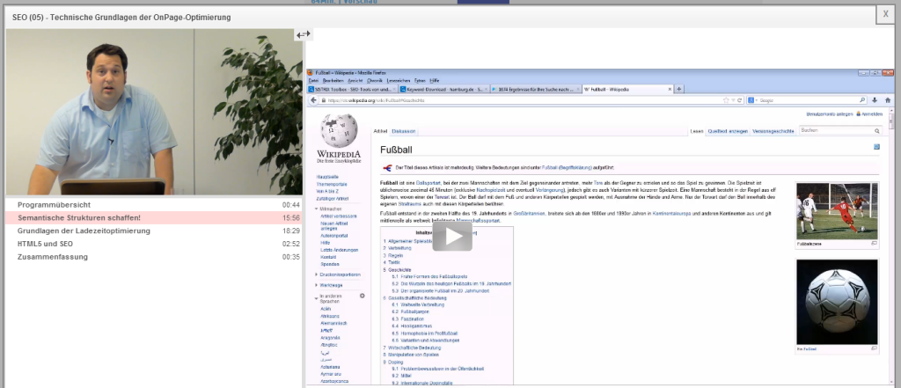Image resolution: width=901 pixels, height=388 pixels.
Task: Click the Wikipedia search magnifier icon
Action: (x=877, y=131)
